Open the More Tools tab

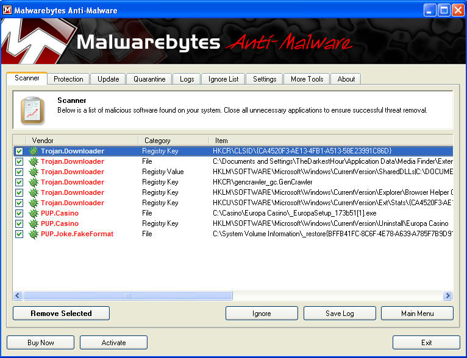(x=307, y=79)
